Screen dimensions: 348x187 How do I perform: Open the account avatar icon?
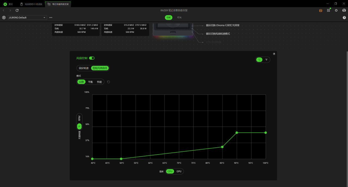[x=344, y=10]
